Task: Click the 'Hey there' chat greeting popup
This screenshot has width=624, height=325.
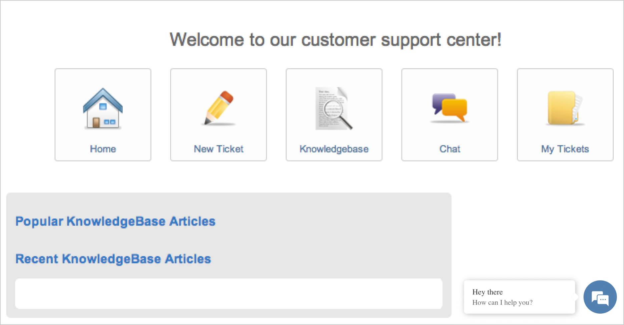Action: pyautogui.click(x=520, y=297)
